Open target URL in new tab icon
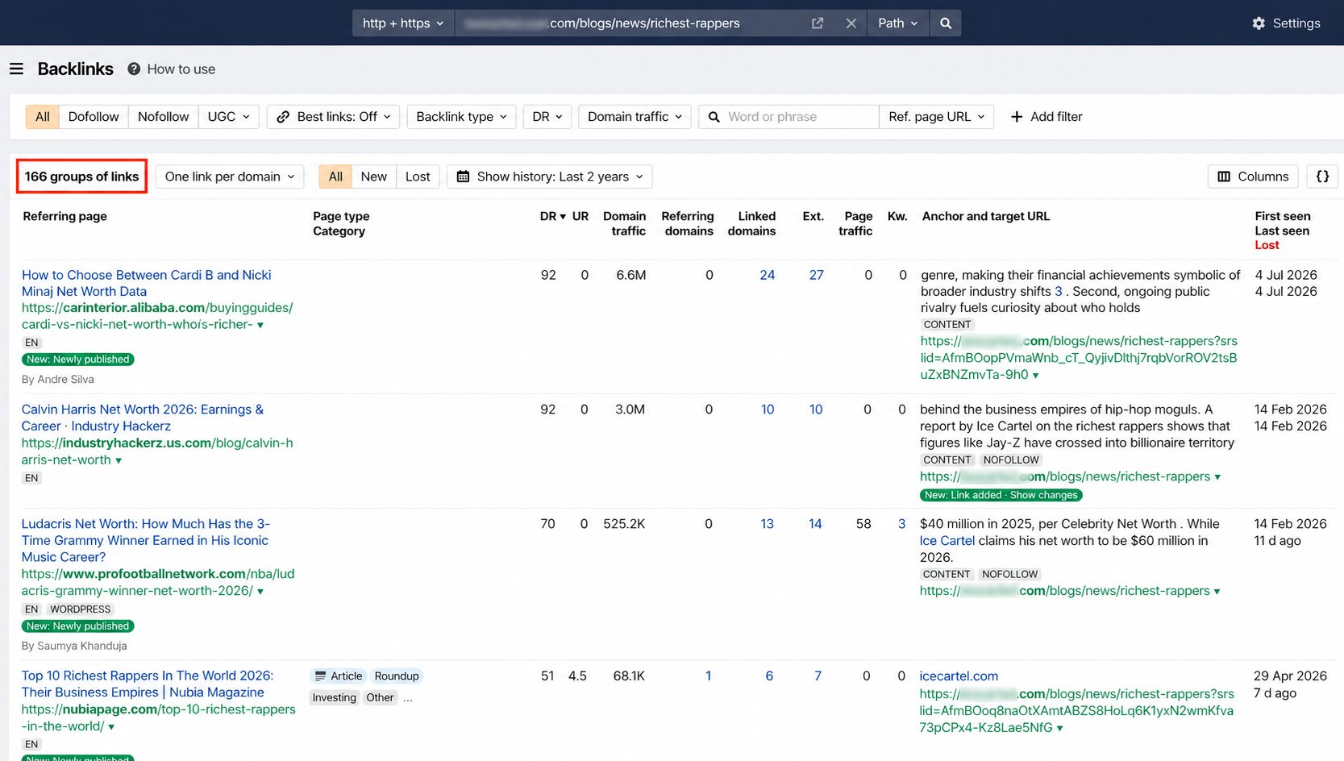The height and width of the screenshot is (761, 1344). point(818,23)
